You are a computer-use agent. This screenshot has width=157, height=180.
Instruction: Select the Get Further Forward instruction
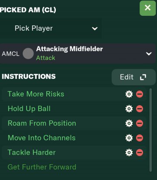click(x=42, y=167)
